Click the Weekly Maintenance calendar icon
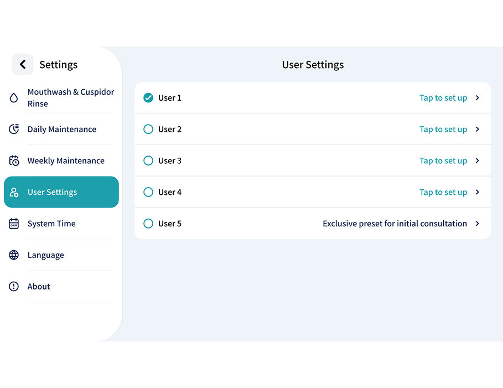 14,161
